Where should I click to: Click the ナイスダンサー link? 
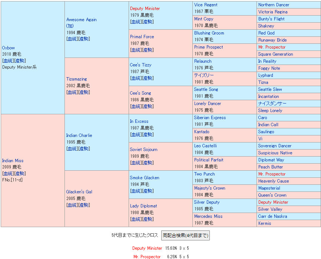tap(272, 104)
